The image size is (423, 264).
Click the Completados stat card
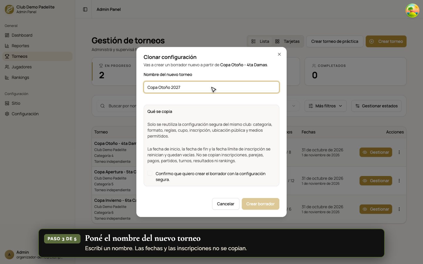coord(355,72)
